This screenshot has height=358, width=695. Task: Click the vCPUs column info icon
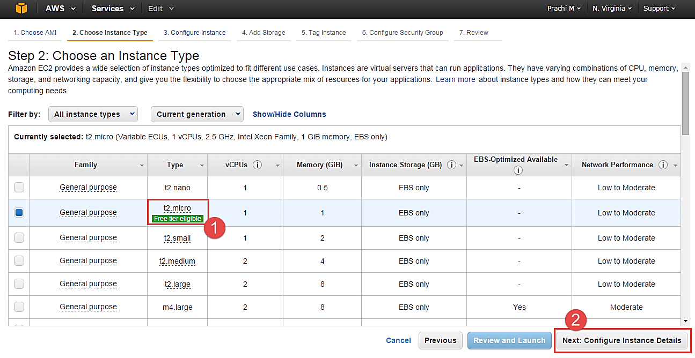click(258, 165)
